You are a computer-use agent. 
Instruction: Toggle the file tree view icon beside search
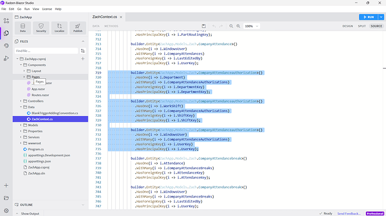[83, 51]
